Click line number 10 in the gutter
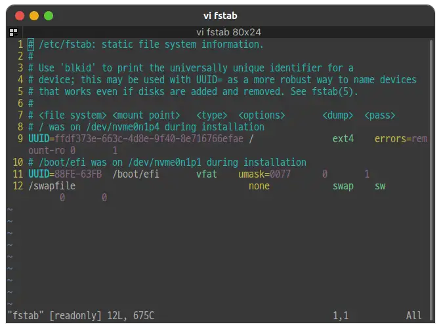The width and height of the screenshot is (441, 329). [x=18, y=163]
